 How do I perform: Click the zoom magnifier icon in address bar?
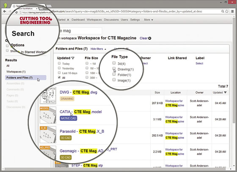point(223,11)
